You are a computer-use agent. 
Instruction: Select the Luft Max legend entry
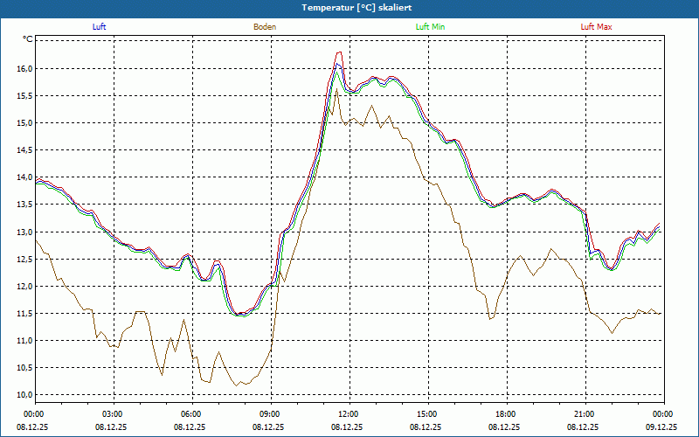tap(596, 27)
